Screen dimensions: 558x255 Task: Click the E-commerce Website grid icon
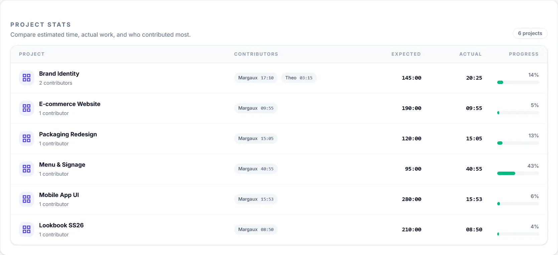pyautogui.click(x=26, y=108)
